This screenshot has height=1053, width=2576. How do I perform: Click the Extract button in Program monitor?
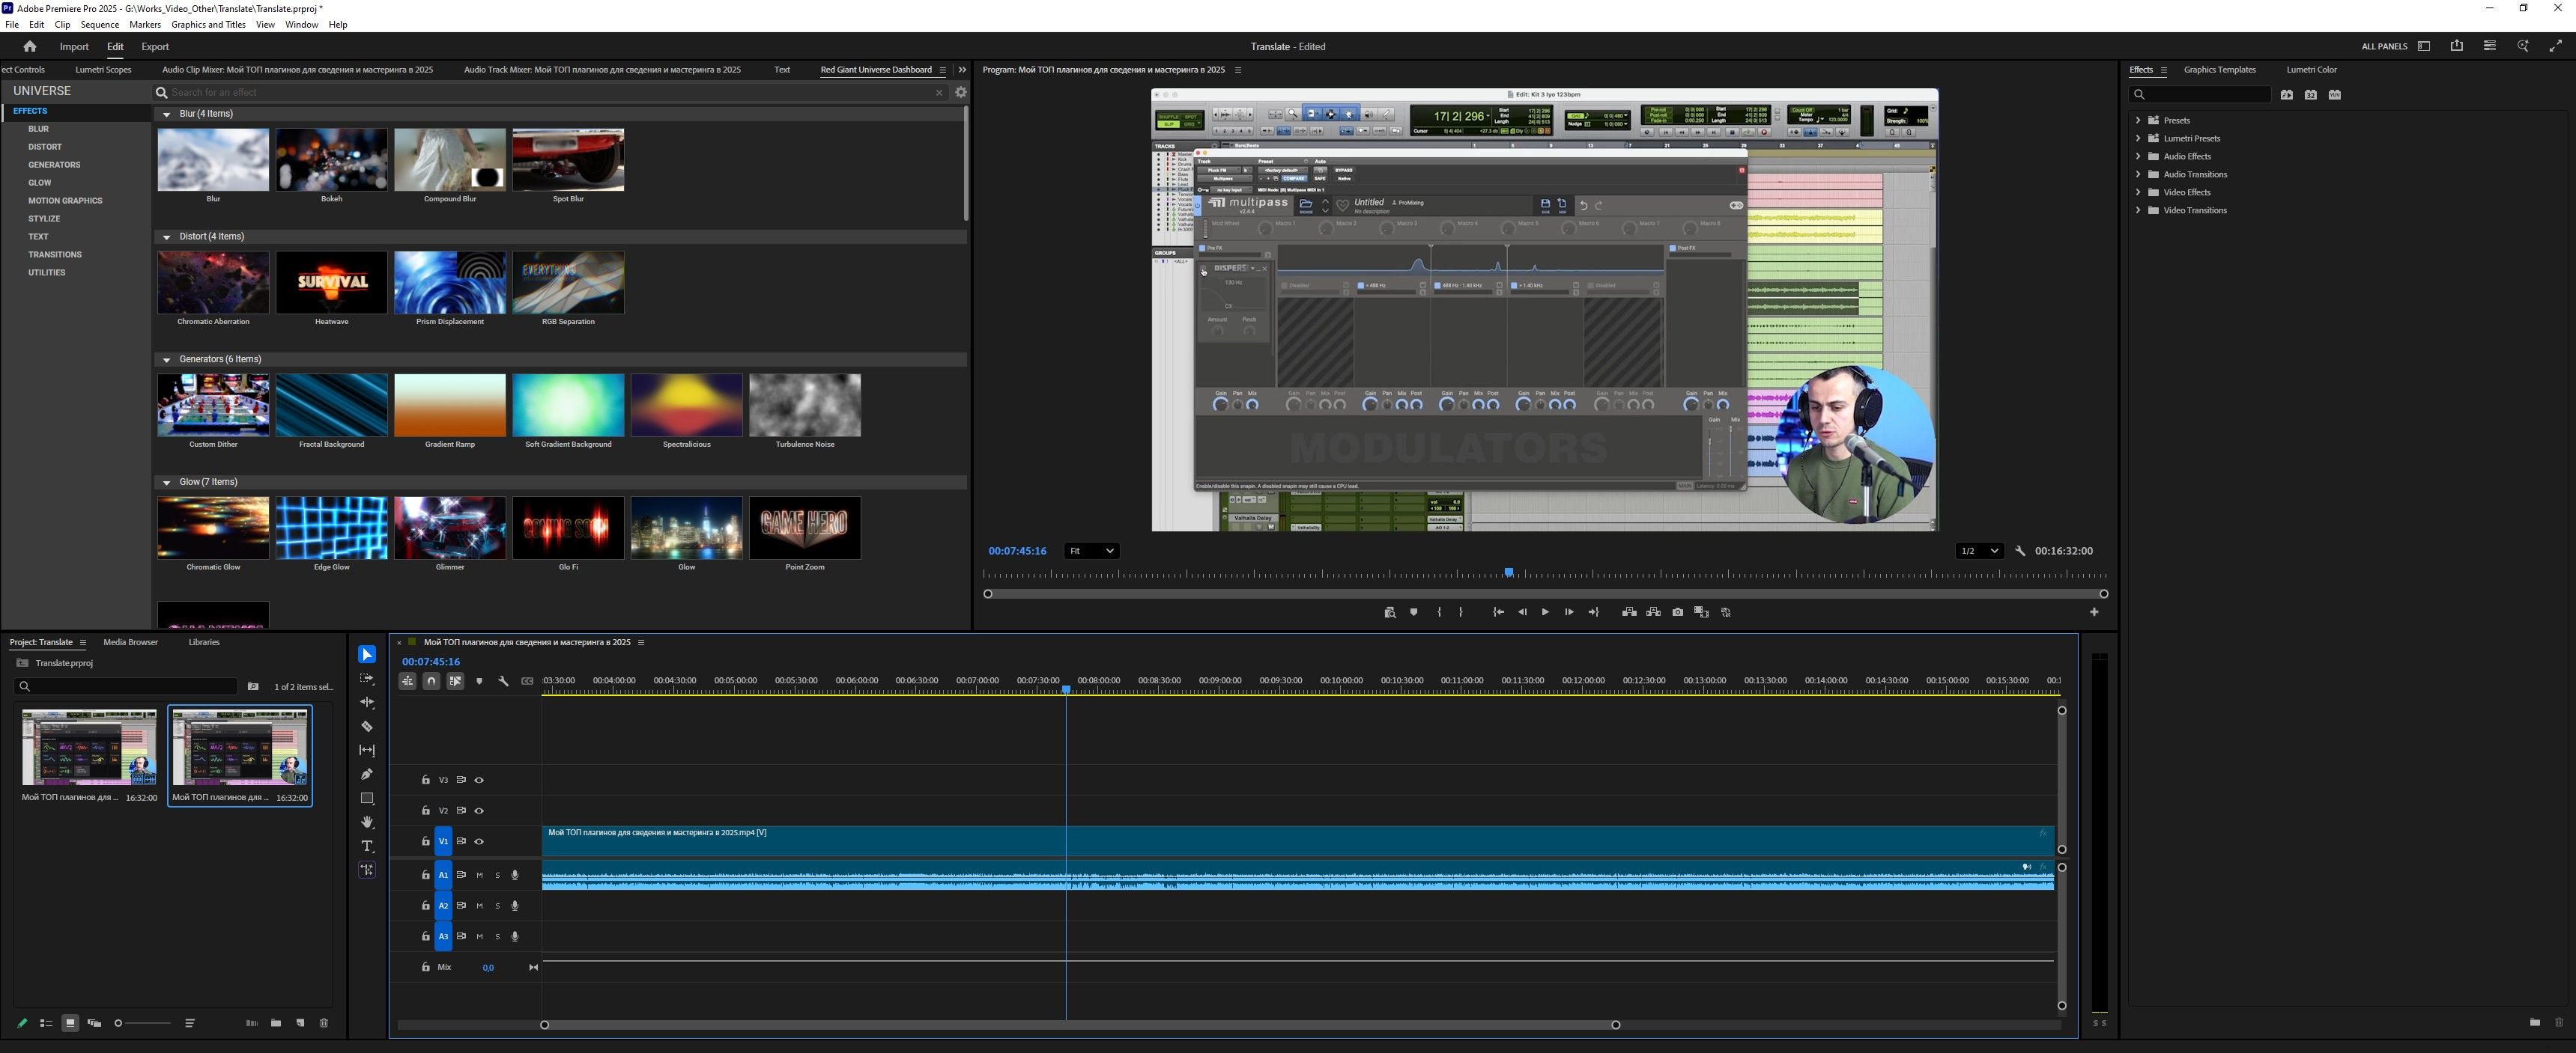click(x=1654, y=612)
